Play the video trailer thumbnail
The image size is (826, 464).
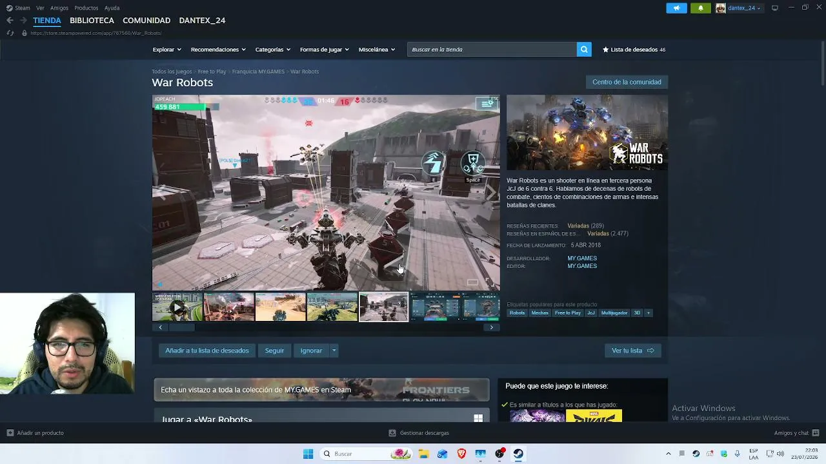(x=177, y=307)
